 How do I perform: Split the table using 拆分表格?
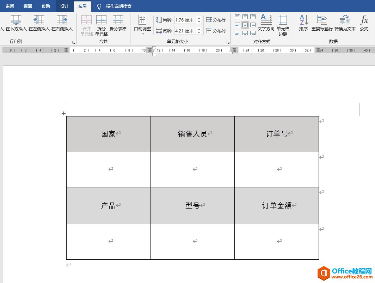(x=118, y=23)
